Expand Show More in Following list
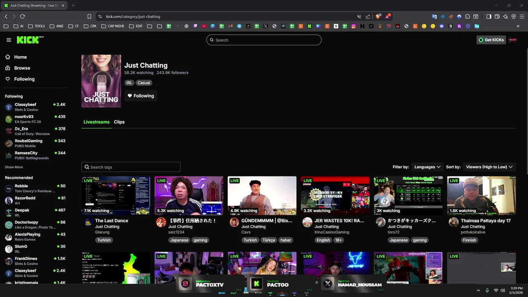 [14, 167]
